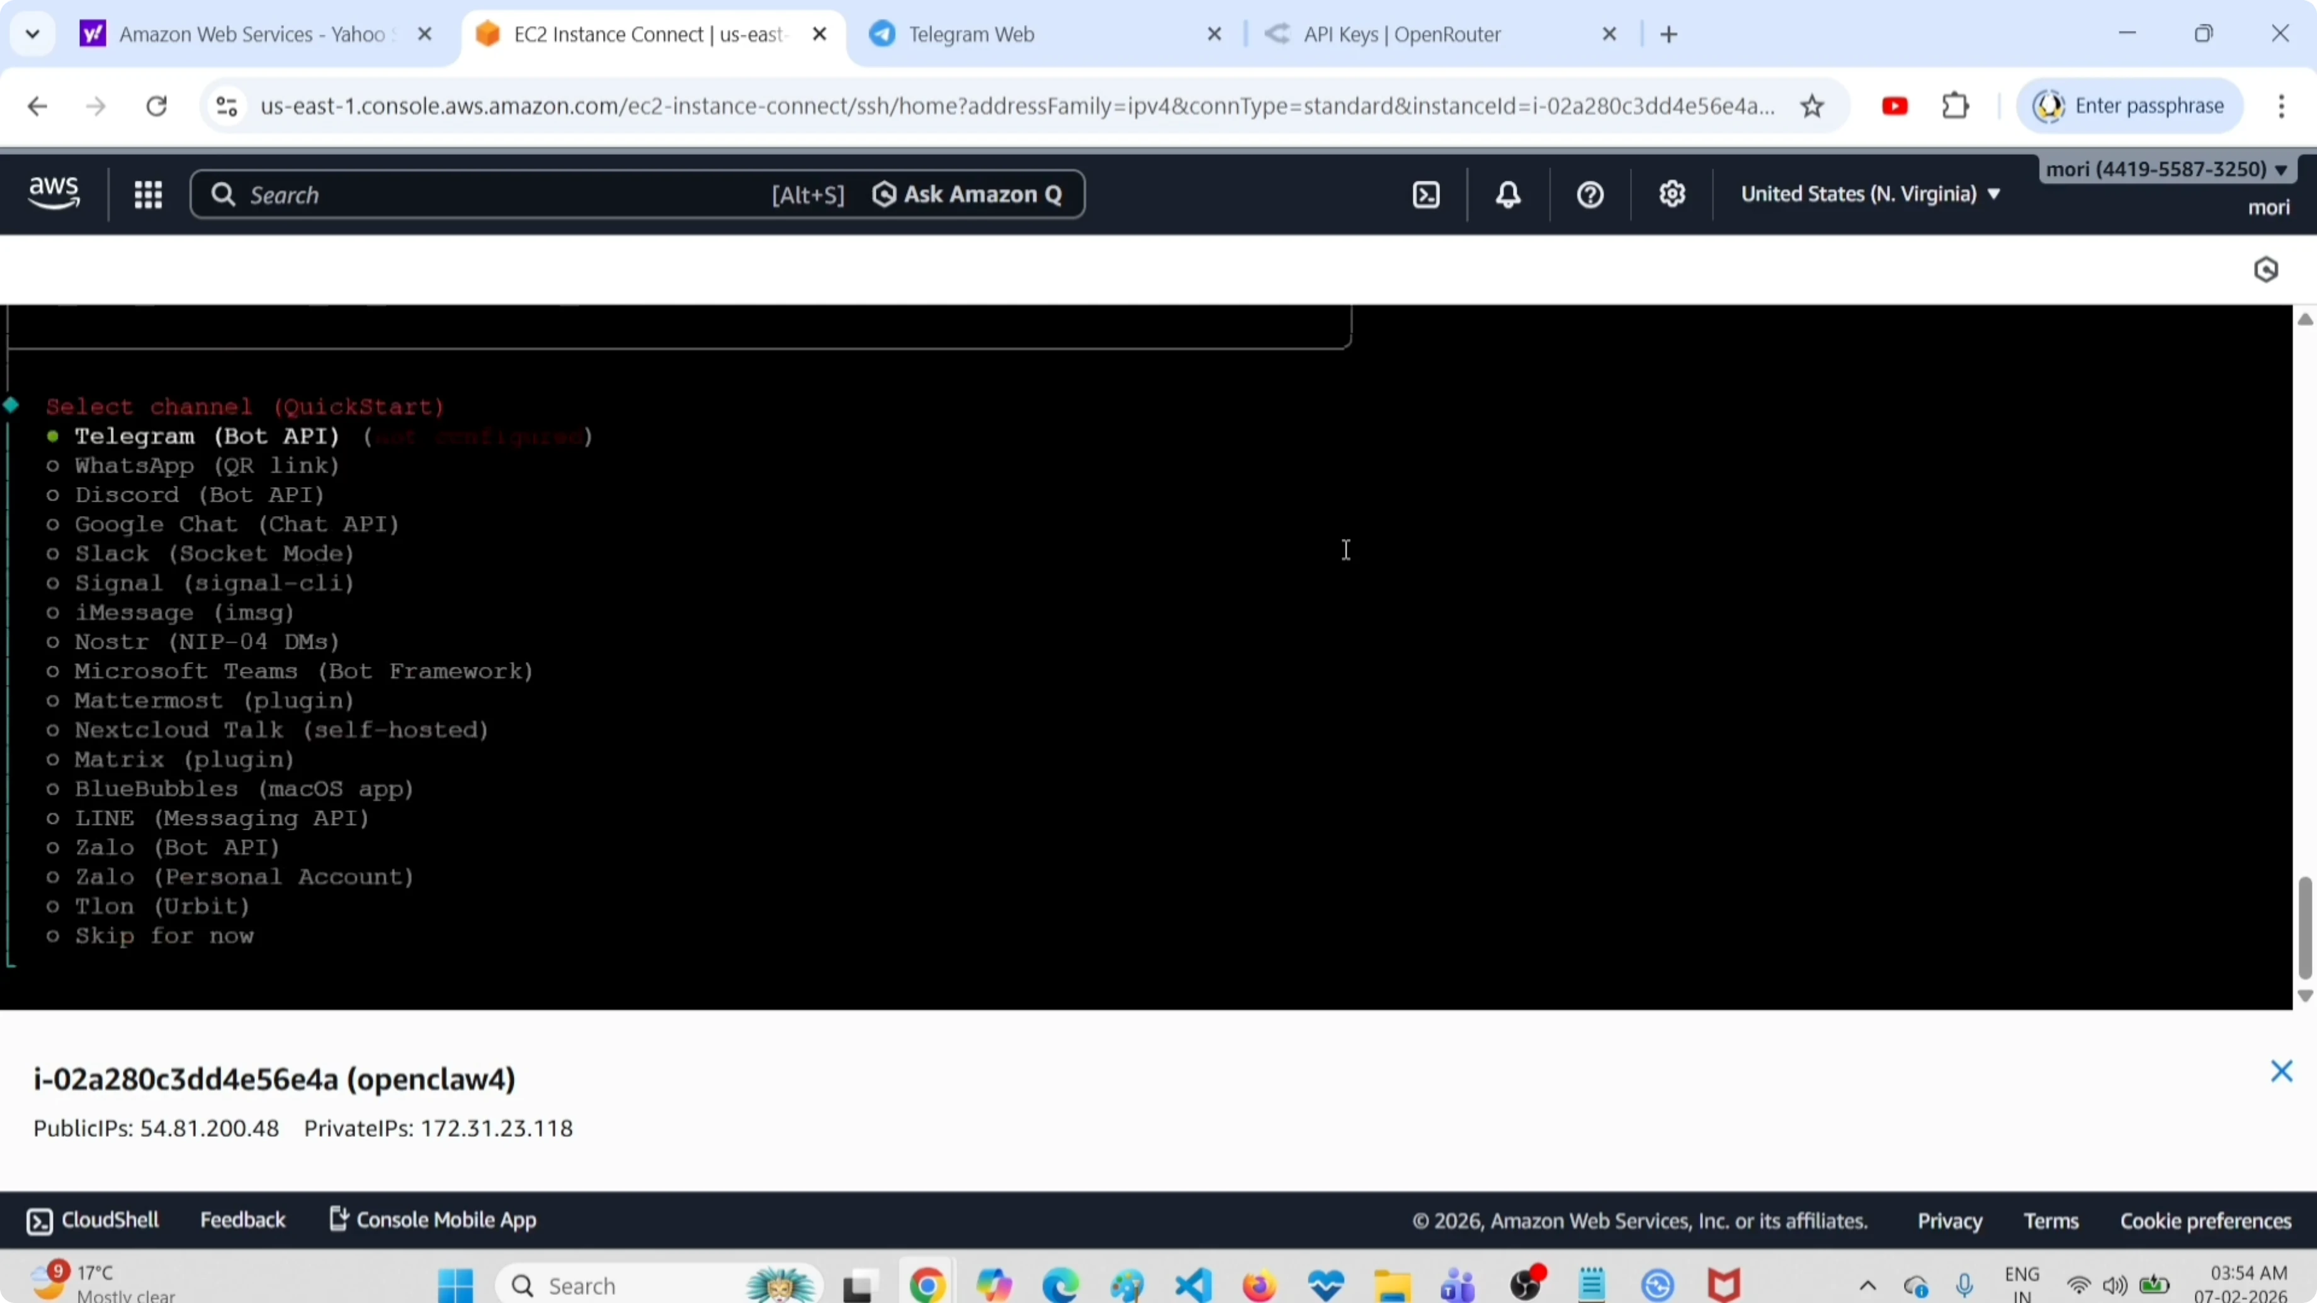Image resolution: width=2317 pixels, height=1303 pixels.
Task: Switch to the Telegram Web tab
Action: click(x=972, y=34)
